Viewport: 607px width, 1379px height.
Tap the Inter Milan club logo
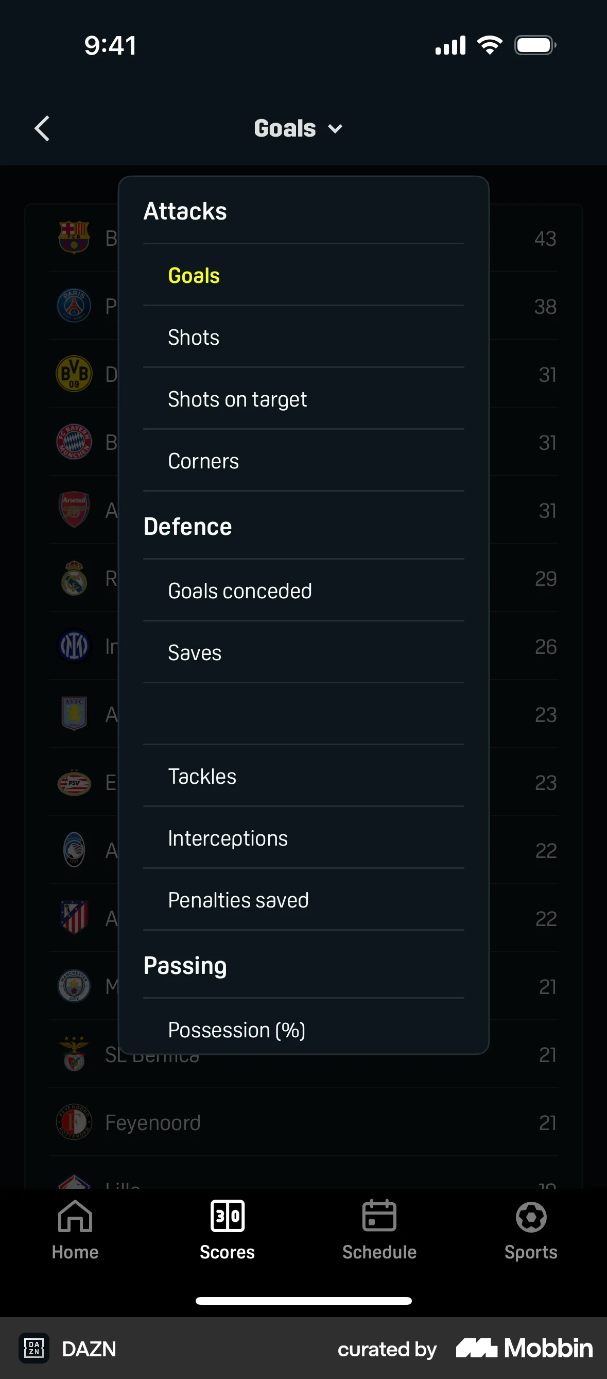pos(74,646)
